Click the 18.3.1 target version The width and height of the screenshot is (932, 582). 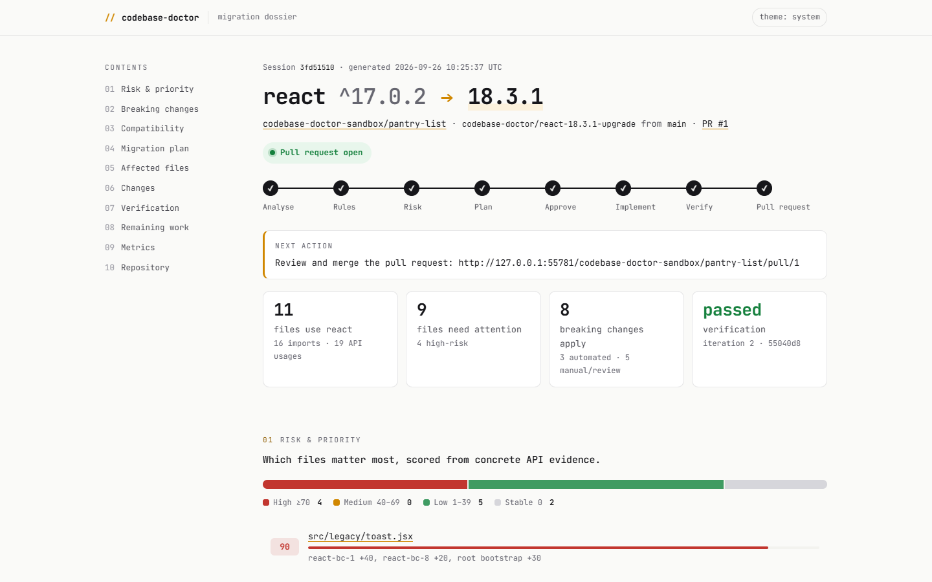pos(505,97)
